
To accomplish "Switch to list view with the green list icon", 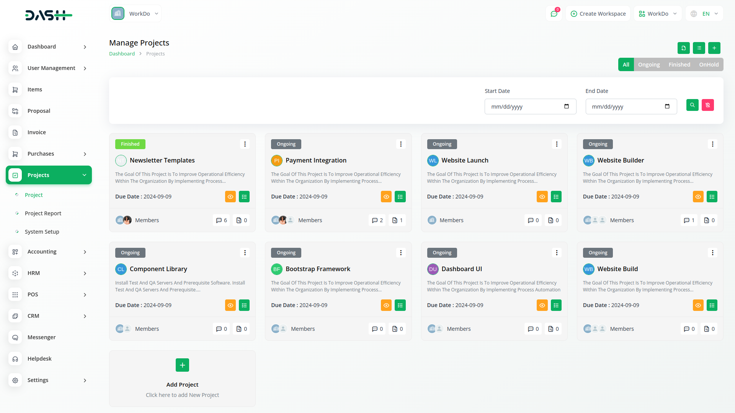I will (699, 48).
